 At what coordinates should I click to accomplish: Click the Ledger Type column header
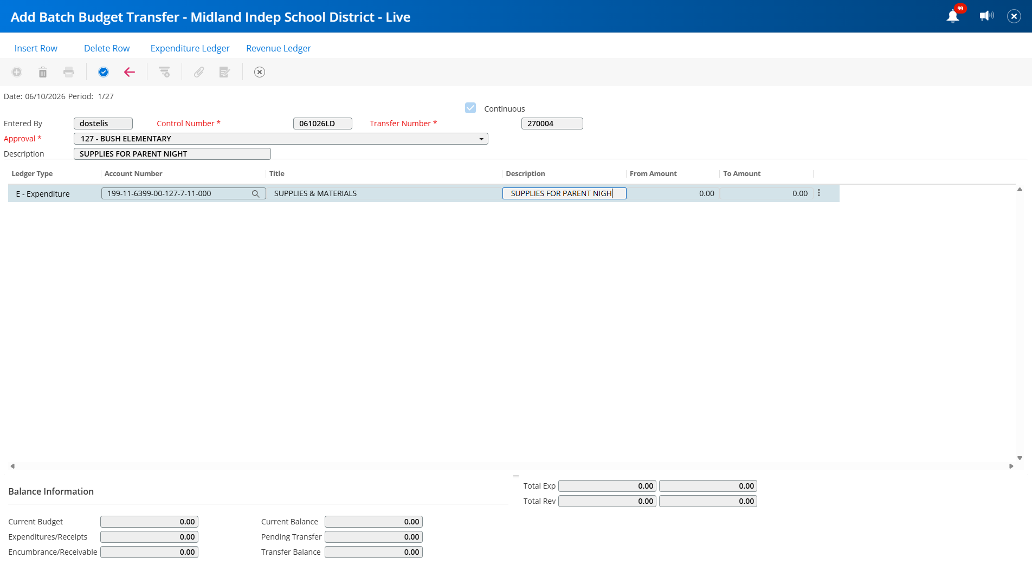(32, 173)
